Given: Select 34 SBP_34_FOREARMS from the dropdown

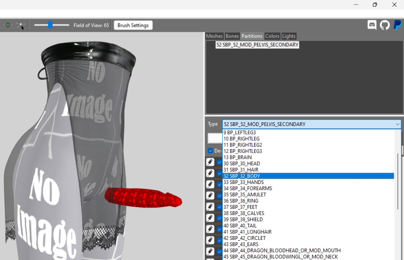Looking at the screenshot, I should coord(309,188).
